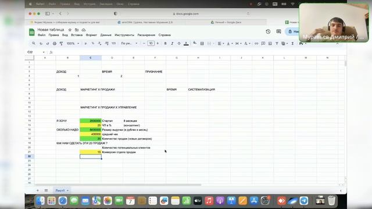Open the fill color picker
The width and height of the screenshot is (372, 209).
[195, 43]
